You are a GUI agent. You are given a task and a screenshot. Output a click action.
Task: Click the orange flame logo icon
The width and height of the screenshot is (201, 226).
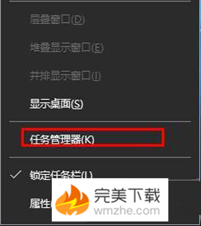coord(72,200)
